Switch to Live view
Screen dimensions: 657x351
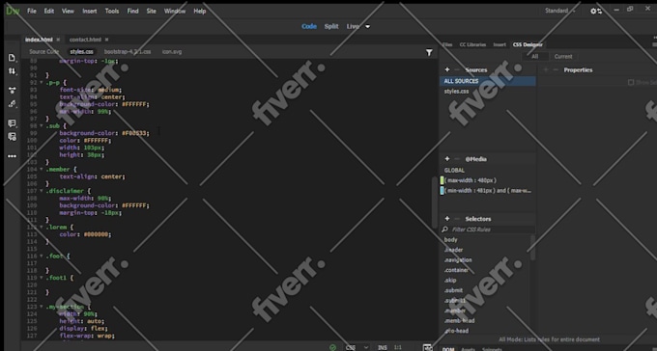[353, 26]
